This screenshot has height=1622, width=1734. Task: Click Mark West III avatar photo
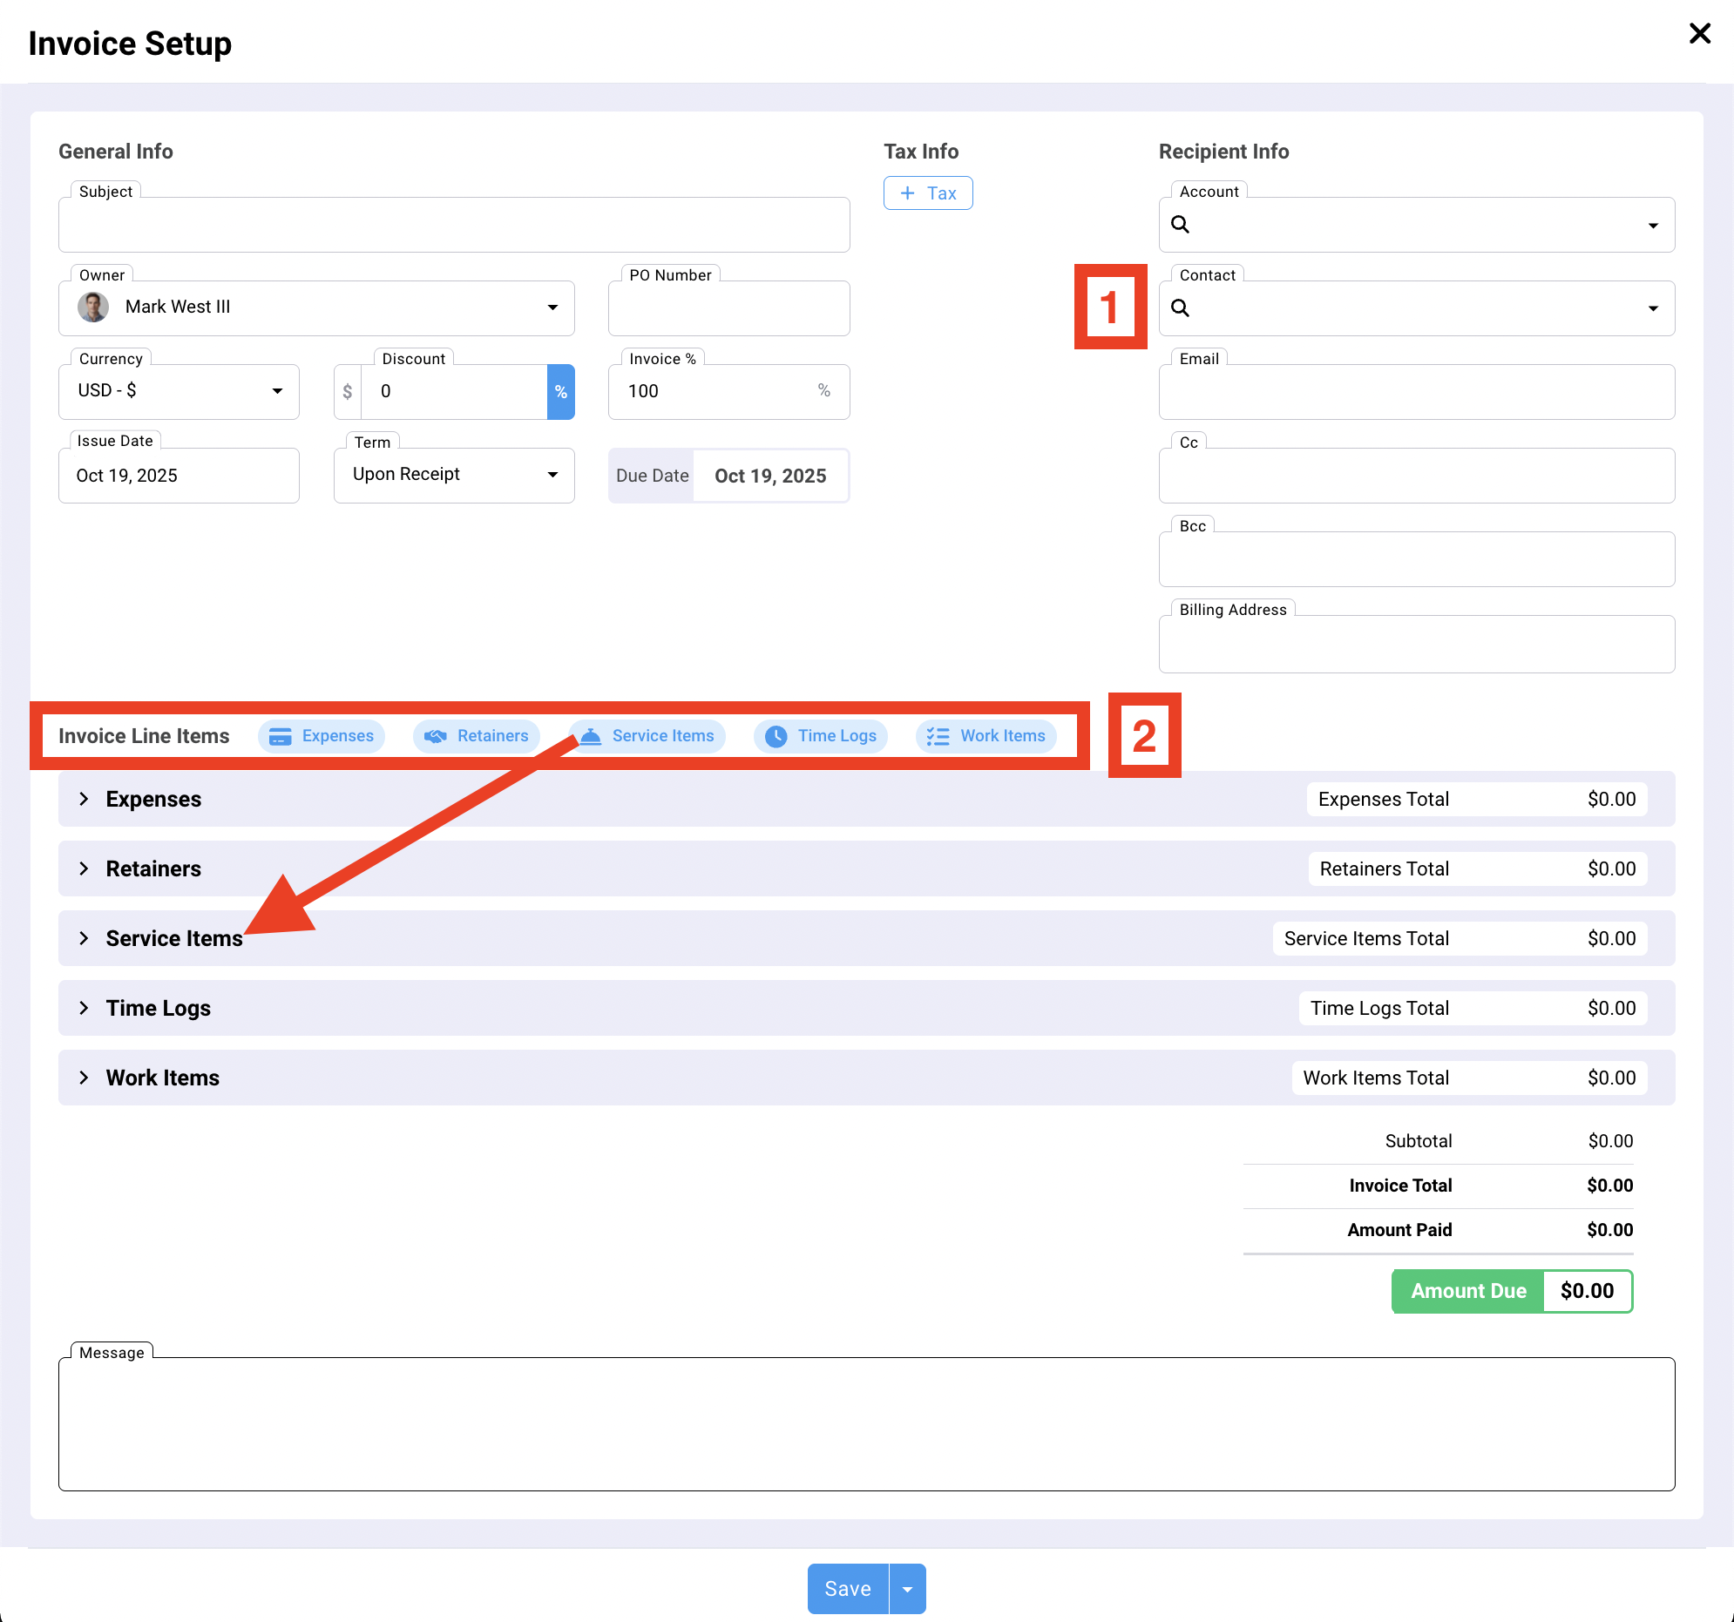tap(92, 307)
